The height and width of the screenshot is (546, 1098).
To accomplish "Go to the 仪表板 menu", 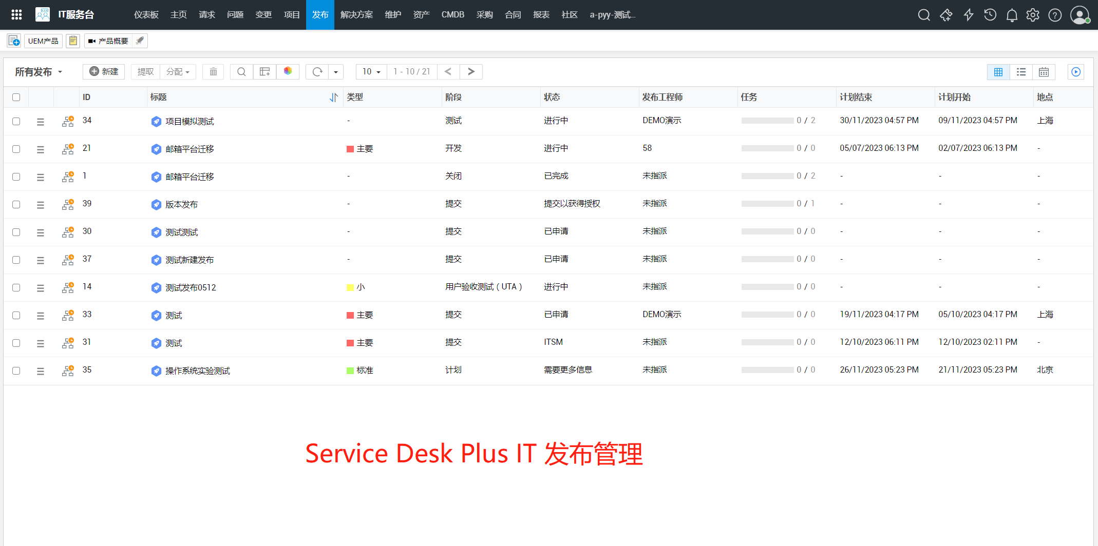I will 146,15.
